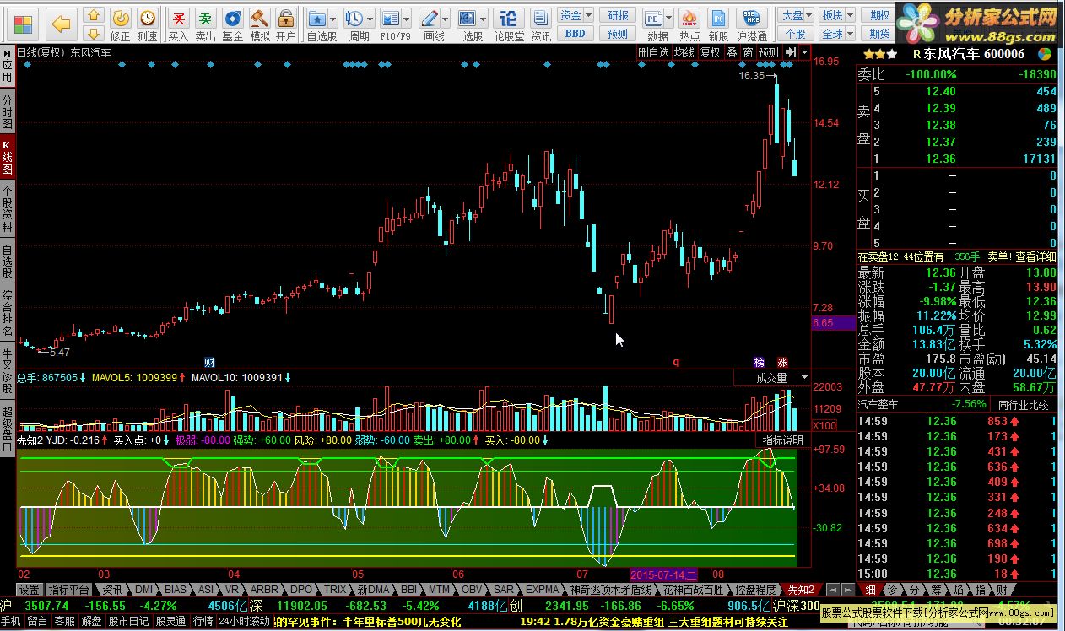
Task: Toggle 预测 forecast above chart
Action: [x=769, y=52]
